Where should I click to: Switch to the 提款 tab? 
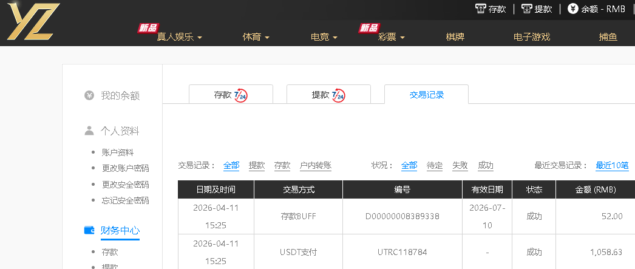point(328,95)
